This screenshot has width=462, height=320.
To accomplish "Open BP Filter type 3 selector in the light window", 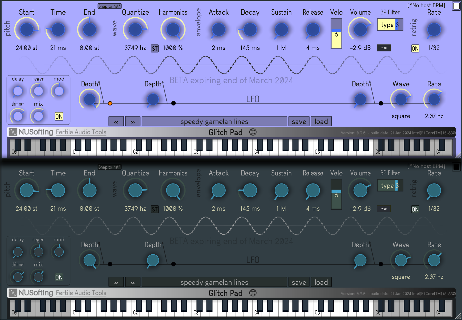I will tap(390, 25).
